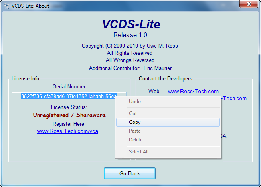
Task: Open the www.Ross-Tech.com/vca registration link
Action: point(68,131)
